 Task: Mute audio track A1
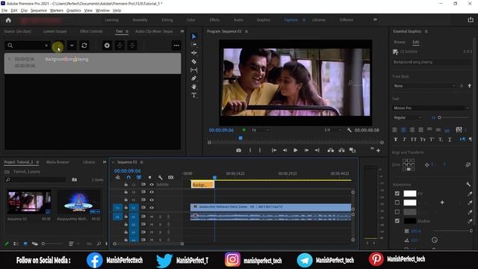coord(152,217)
